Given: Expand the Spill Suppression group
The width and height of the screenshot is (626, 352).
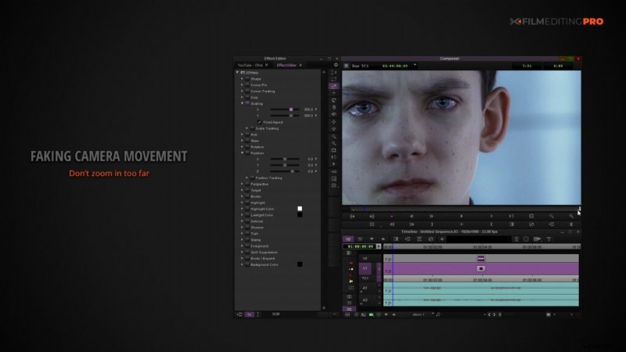Looking at the screenshot, I should (242, 252).
